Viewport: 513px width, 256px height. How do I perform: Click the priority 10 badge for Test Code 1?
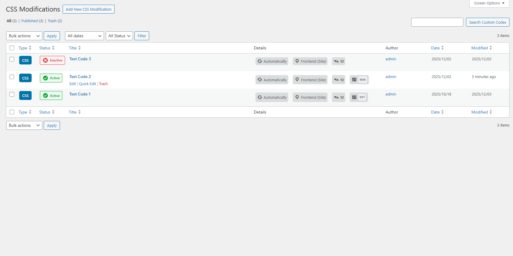coord(338,97)
